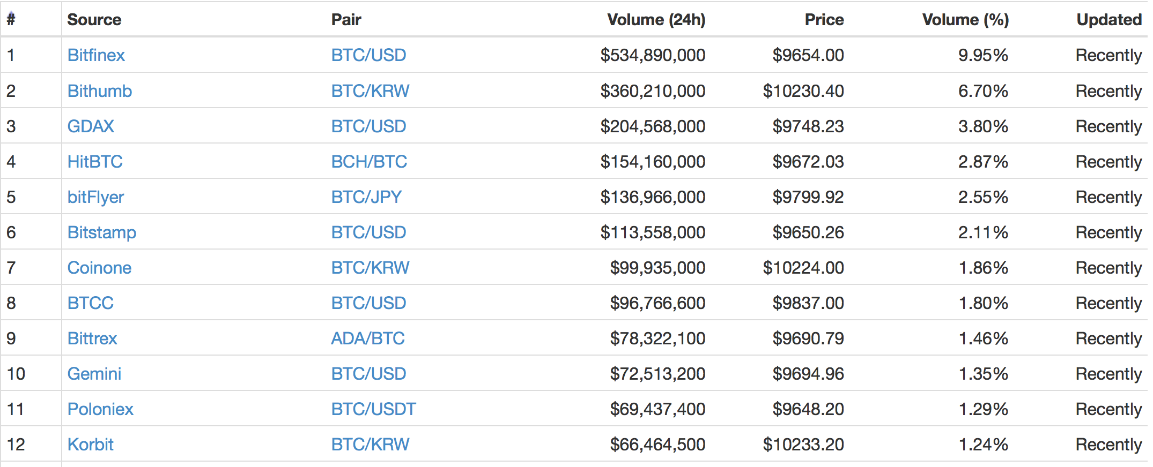The width and height of the screenshot is (1153, 467).
Task: Click the Volume (%) column header
Action: pos(965,20)
